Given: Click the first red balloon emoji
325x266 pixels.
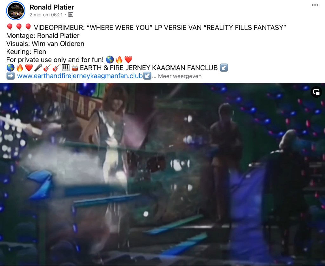Looking at the screenshot, I should (10, 27).
